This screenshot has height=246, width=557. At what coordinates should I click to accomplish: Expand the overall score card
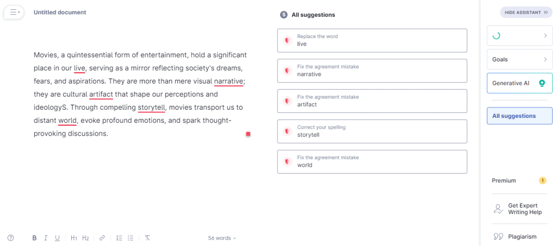point(519,36)
